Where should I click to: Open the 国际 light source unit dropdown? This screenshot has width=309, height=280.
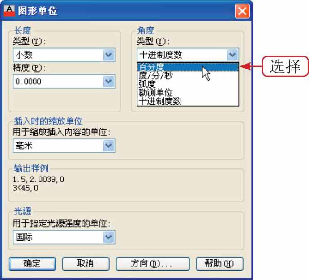click(x=108, y=237)
